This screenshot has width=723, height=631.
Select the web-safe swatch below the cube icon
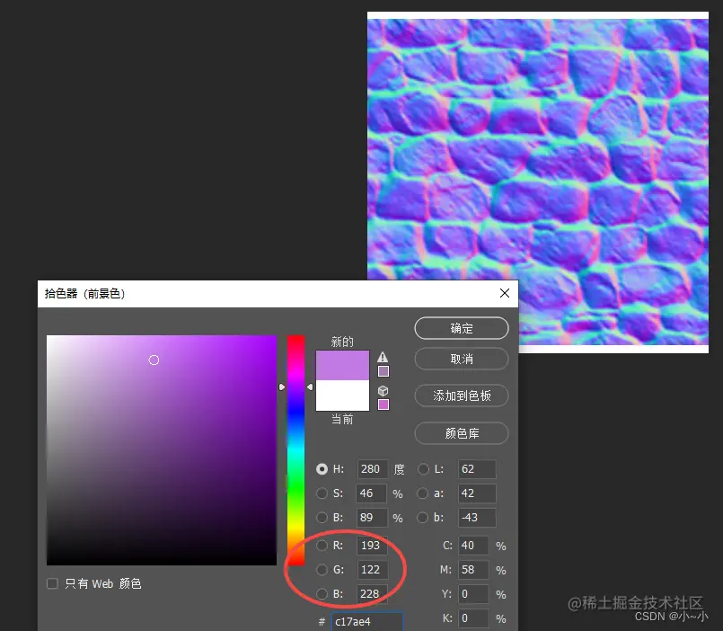(382, 404)
